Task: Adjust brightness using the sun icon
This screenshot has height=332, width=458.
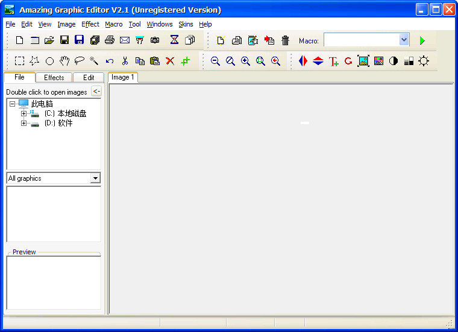Action: (424, 61)
